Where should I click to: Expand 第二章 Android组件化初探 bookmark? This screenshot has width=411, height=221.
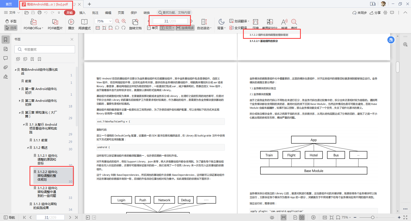[x=20, y=101]
